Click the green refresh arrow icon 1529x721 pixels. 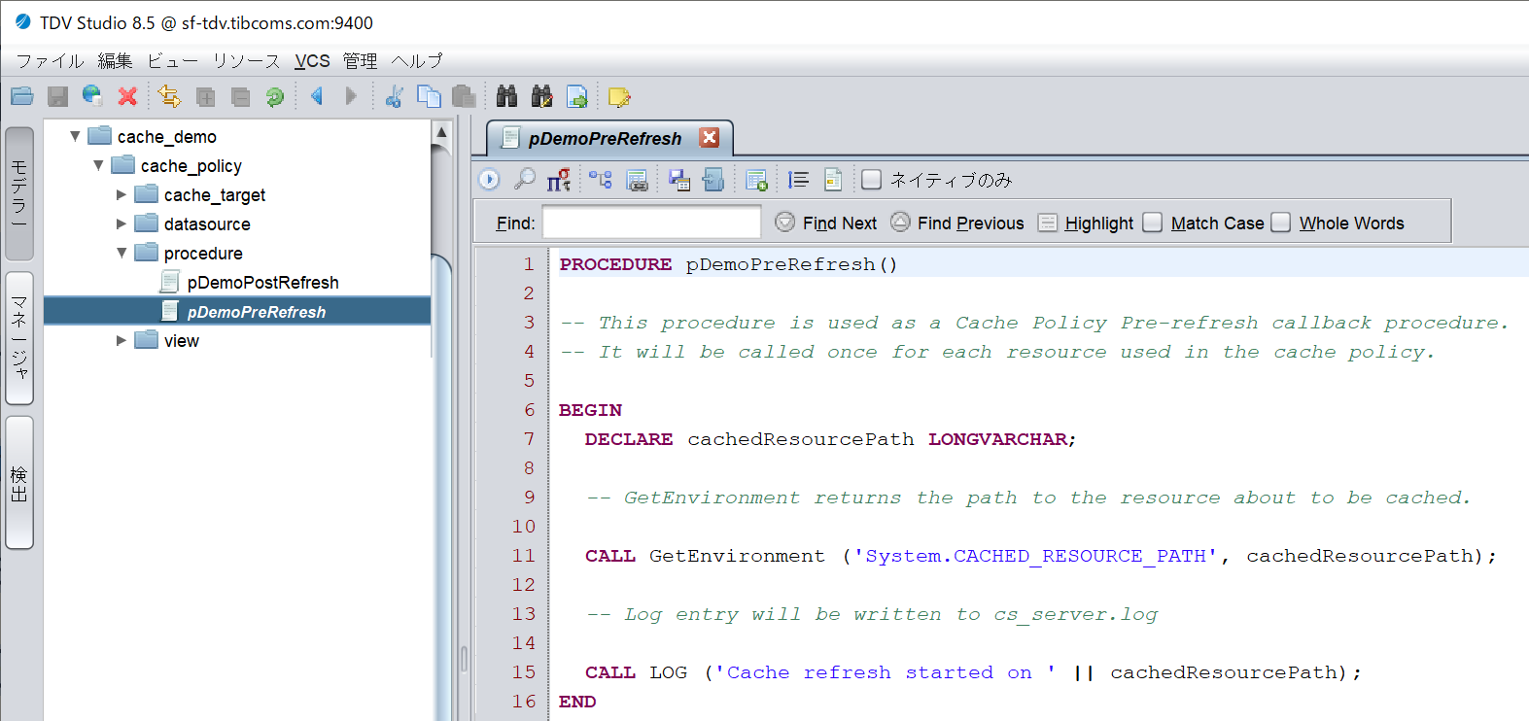[275, 96]
